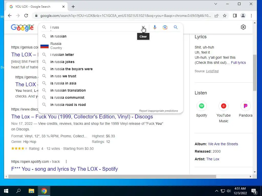Share this page from address bar
Viewport: 262px width, 196px height.
216,16
